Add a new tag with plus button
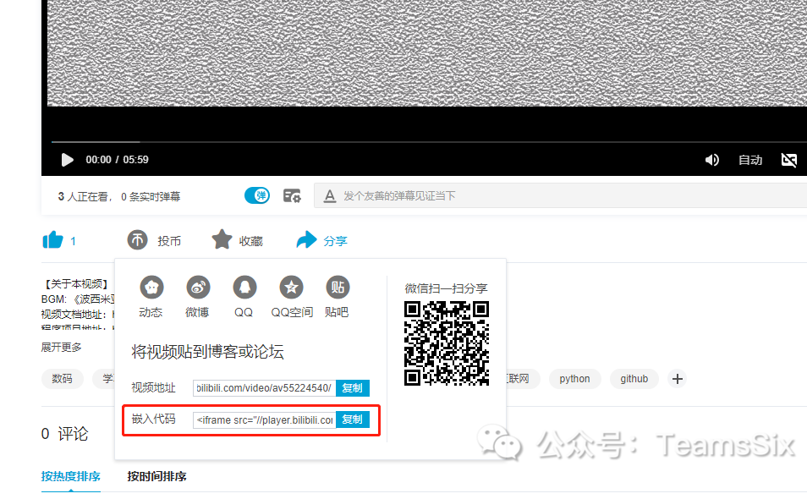 tap(678, 379)
